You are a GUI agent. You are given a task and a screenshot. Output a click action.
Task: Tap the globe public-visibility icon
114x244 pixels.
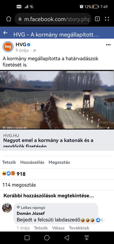pos(35,50)
